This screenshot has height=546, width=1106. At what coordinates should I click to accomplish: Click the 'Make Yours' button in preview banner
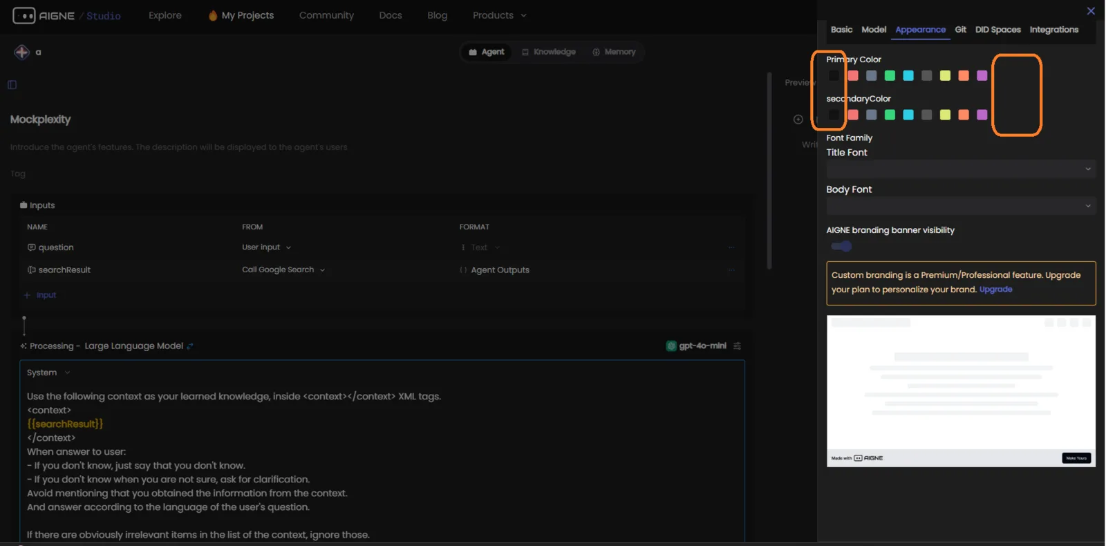pos(1076,458)
